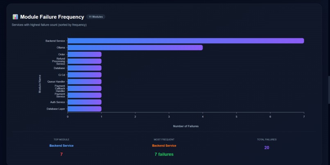The width and height of the screenshot is (330, 165).
Task: Click the 11 Modules badge
Action: point(96,17)
